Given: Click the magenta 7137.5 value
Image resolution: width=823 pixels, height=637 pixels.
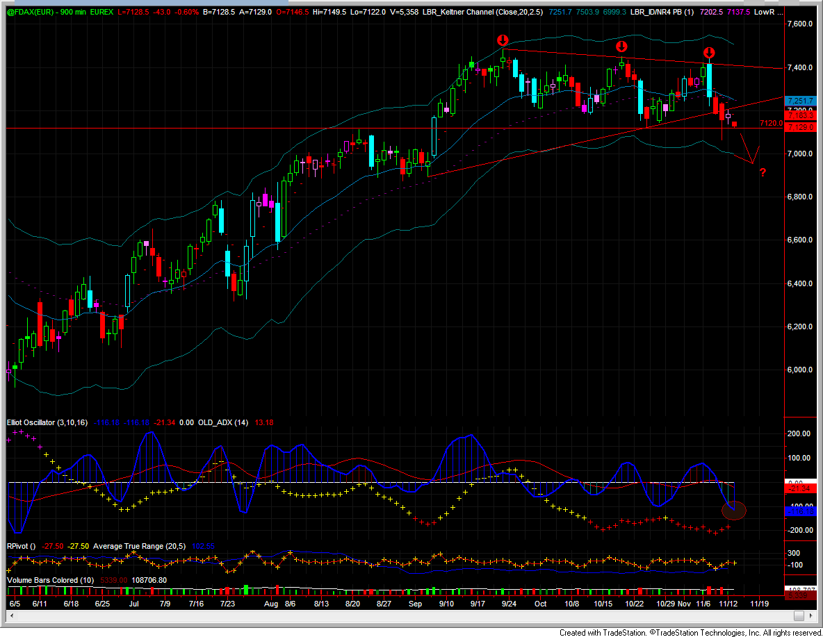Looking at the screenshot, I should coord(738,12).
